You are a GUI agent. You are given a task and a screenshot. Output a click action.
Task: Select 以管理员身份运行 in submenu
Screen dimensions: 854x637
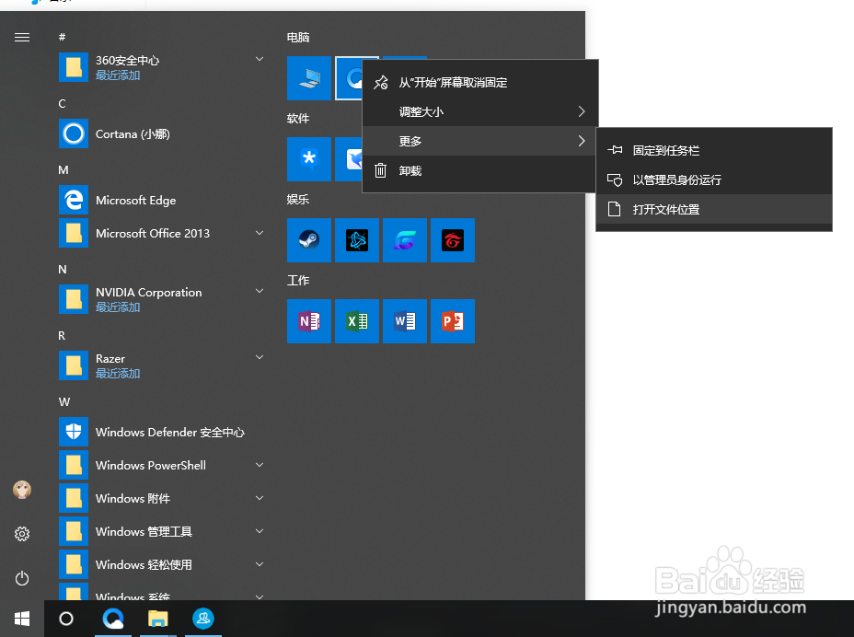714,180
